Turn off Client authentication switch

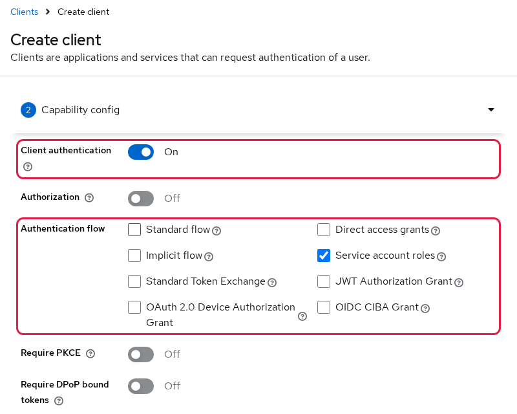[141, 152]
